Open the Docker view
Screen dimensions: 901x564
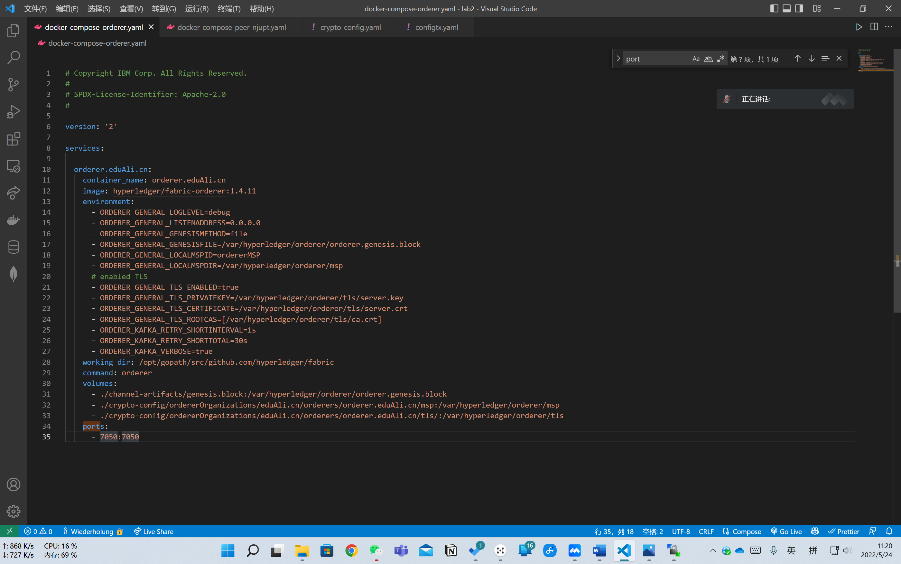(x=14, y=220)
